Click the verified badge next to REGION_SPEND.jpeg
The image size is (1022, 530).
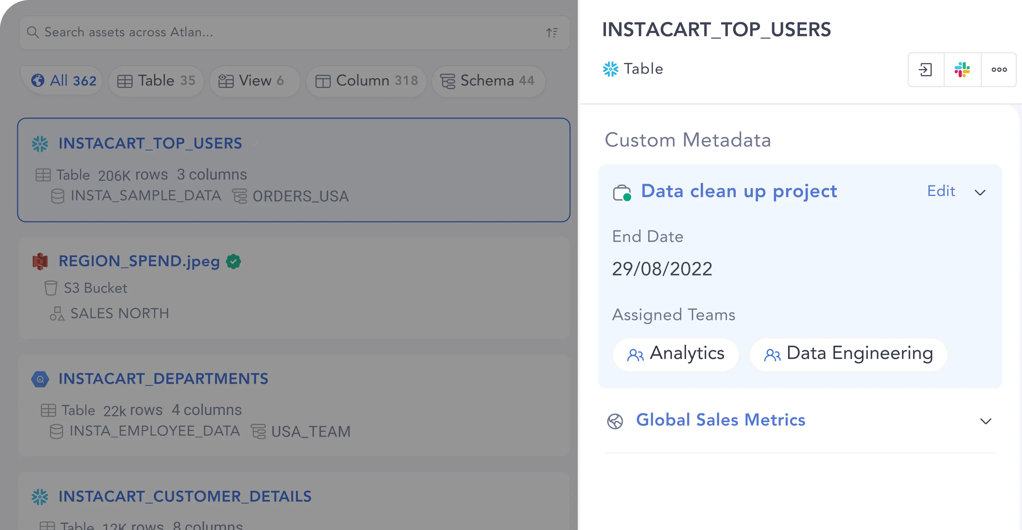233,261
